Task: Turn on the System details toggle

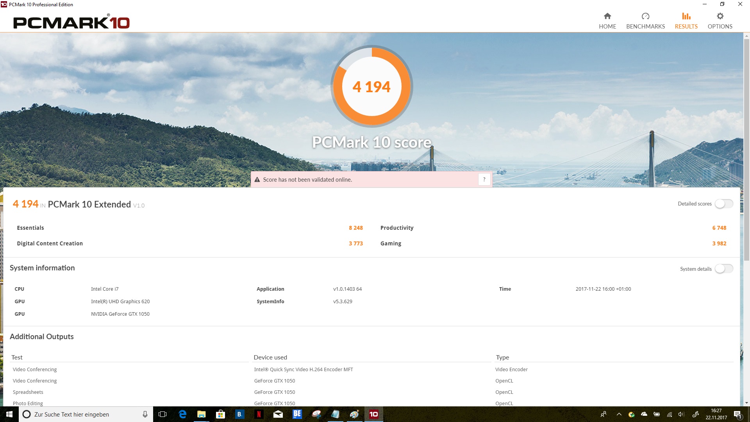Action: tap(723, 269)
